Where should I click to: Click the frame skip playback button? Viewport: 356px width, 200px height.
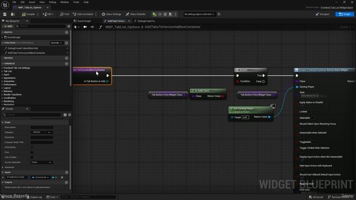pos(160,14)
